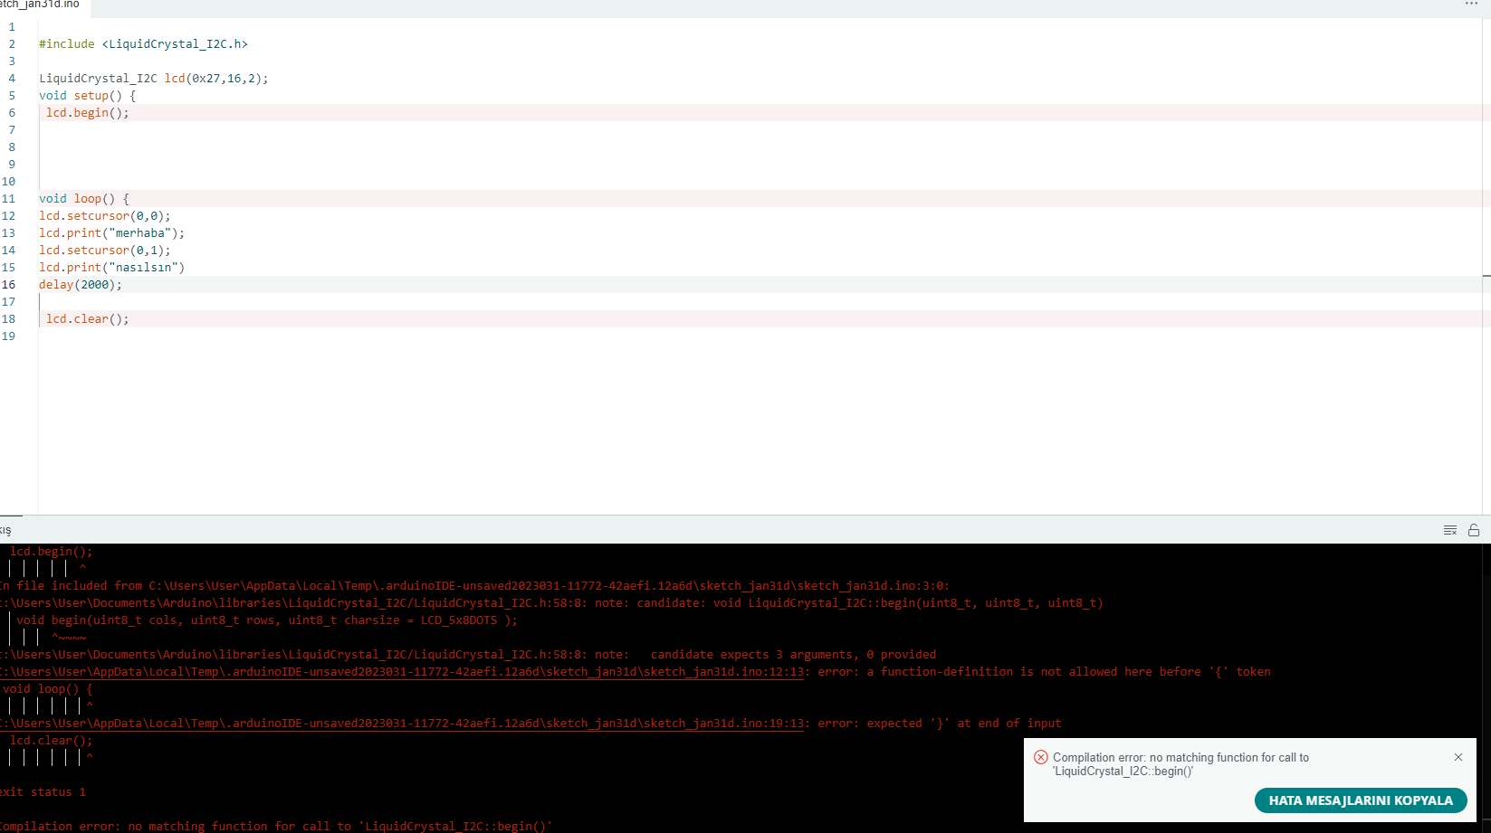The image size is (1491, 833).
Task: Click the 'LiquidCrystal_I2C lcd(0x27,16,2);' line
Action: click(x=154, y=79)
